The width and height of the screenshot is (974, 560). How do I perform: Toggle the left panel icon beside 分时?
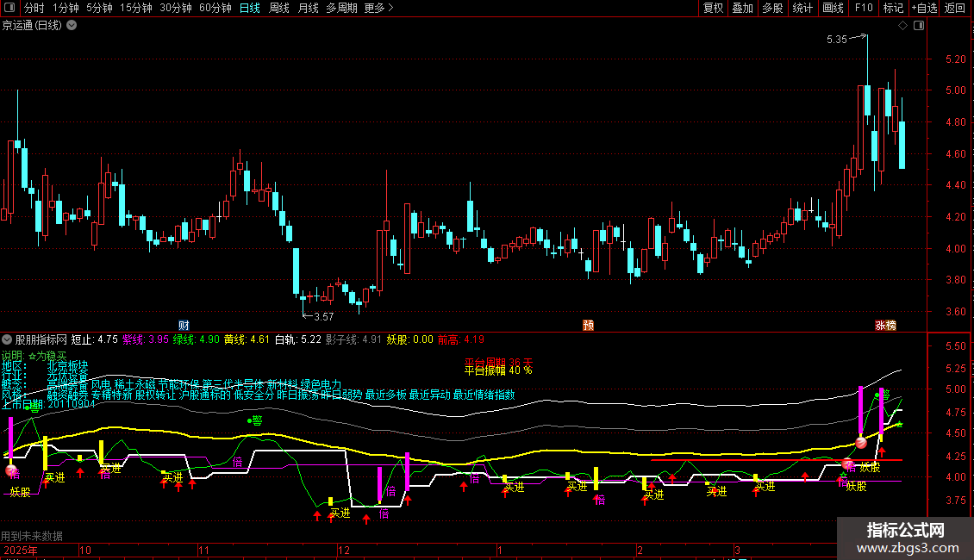pos(9,9)
